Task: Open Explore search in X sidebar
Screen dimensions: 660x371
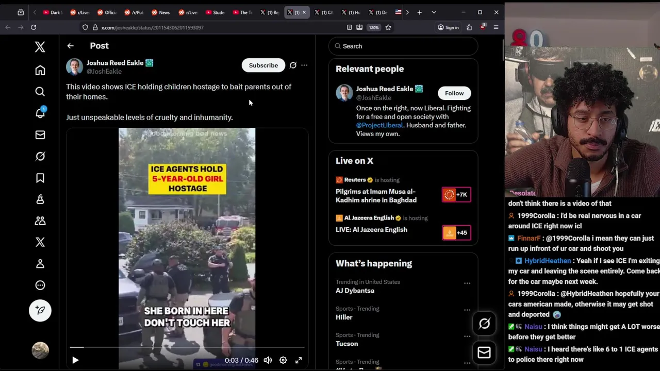Action: [40, 92]
